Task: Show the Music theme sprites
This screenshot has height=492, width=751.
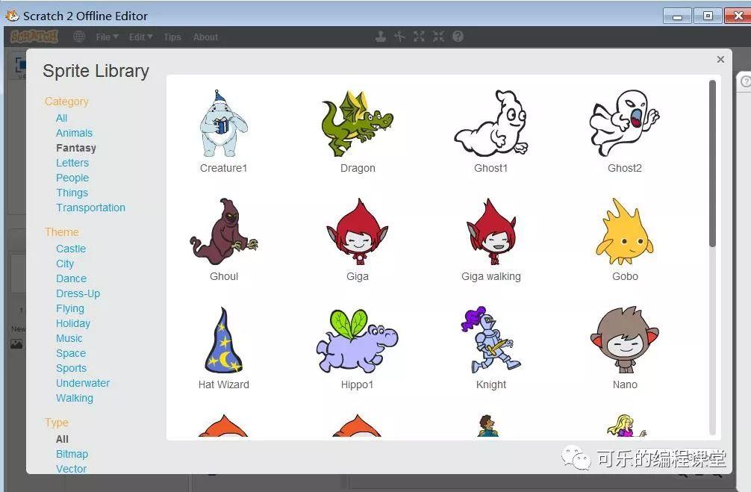Action: (x=69, y=338)
